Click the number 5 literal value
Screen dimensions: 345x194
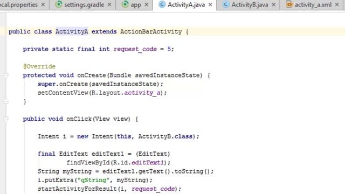169,49
